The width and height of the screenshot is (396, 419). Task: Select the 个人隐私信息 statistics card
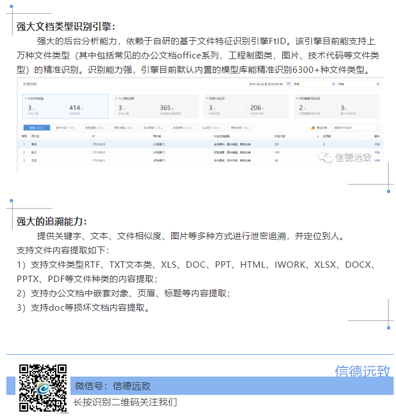coord(156,107)
